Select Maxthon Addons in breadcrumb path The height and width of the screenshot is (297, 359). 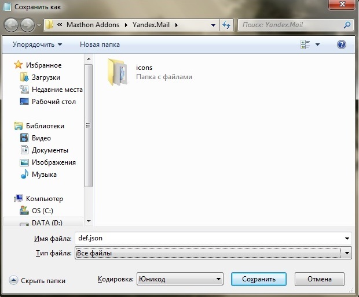click(x=93, y=25)
